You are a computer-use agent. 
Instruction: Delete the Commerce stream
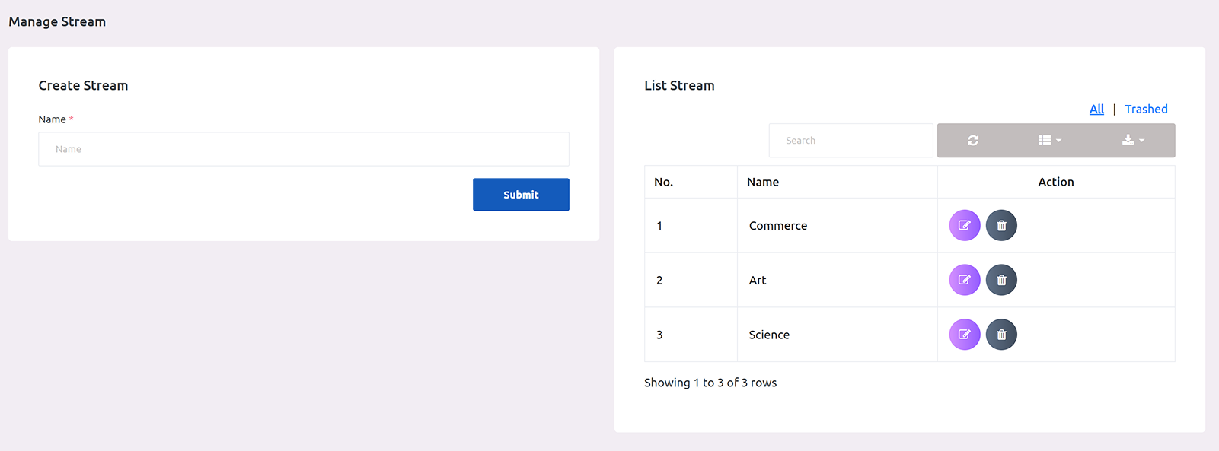[x=1001, y=226]
